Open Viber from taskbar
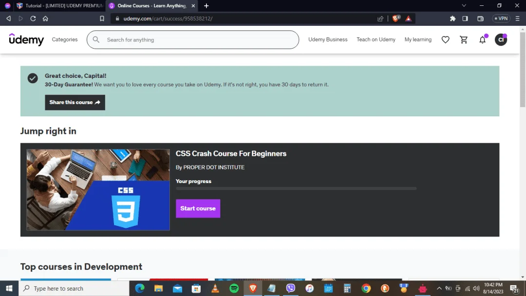 pos(290,288)
